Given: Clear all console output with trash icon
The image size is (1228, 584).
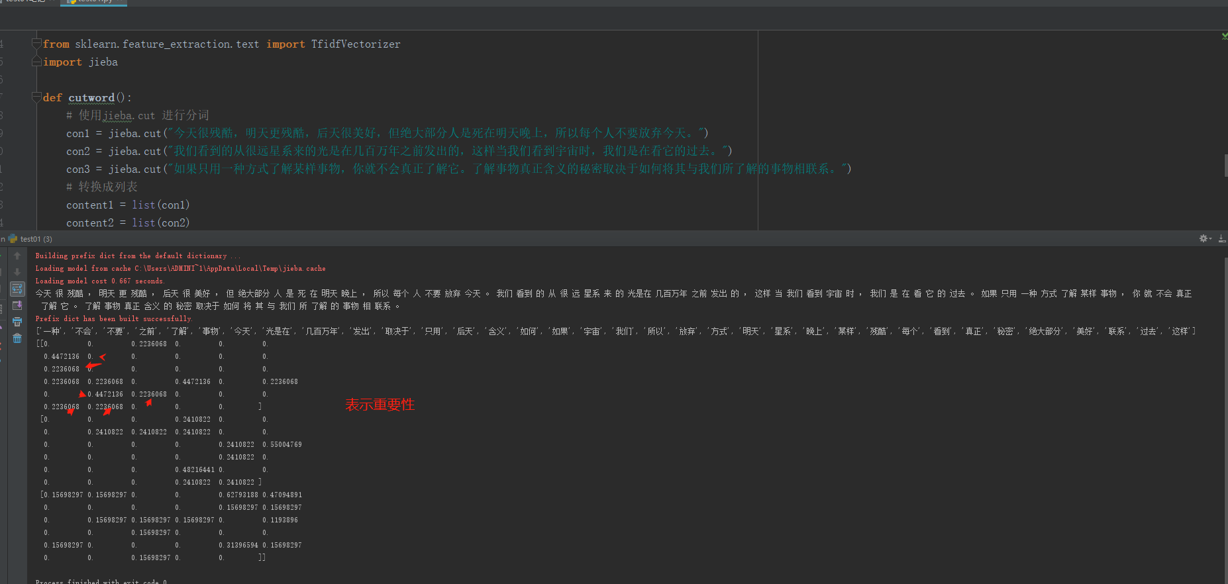Looking at the screenshot, I should coord(17,338).
